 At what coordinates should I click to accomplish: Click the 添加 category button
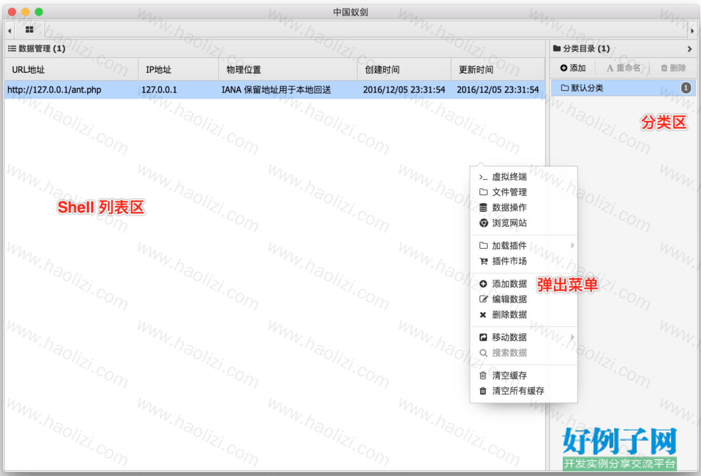point(573,68)
